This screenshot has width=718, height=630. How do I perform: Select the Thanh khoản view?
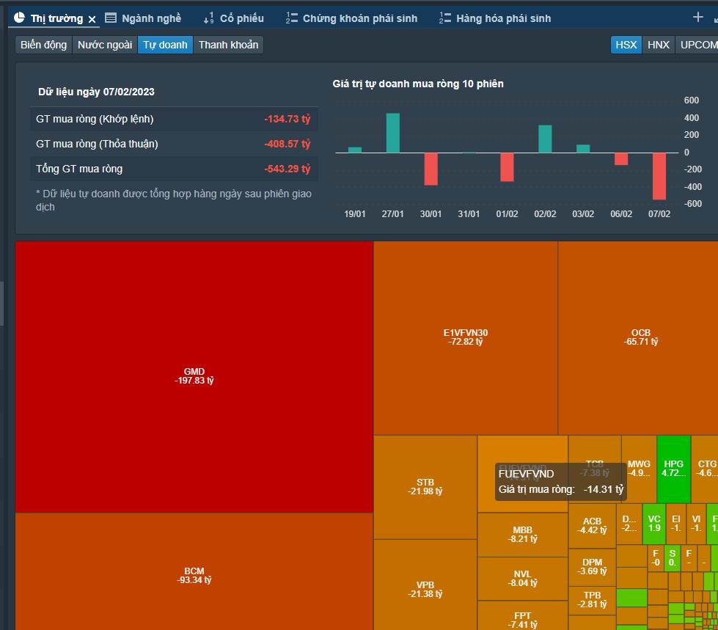pyautogui.click(x=228, y=45)
